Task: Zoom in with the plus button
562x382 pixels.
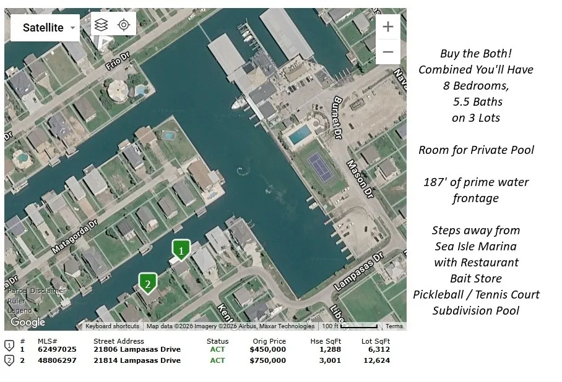Action: tap(388, 27)
